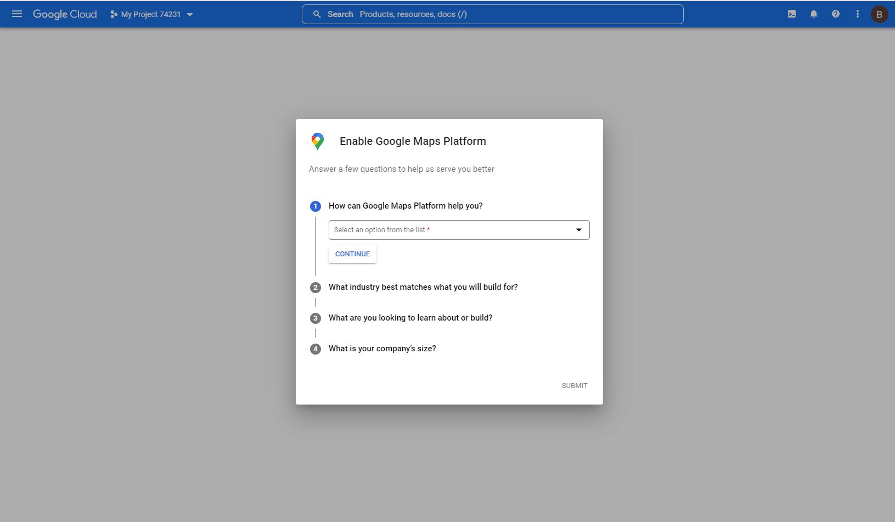The image size is (895, 522).
Task: Expand step 2 about industry match
Action: 423,287
